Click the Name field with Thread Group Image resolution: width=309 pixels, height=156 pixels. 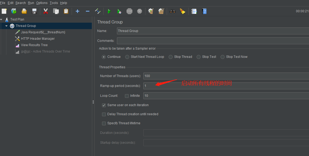coord(213,31)
